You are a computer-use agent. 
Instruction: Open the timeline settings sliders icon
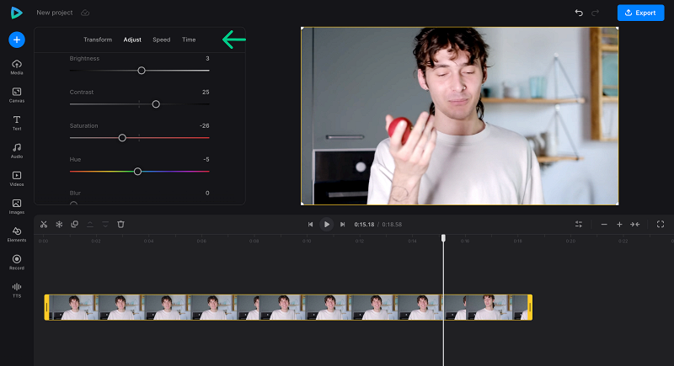pyautogui.click(x=579, y=225)
